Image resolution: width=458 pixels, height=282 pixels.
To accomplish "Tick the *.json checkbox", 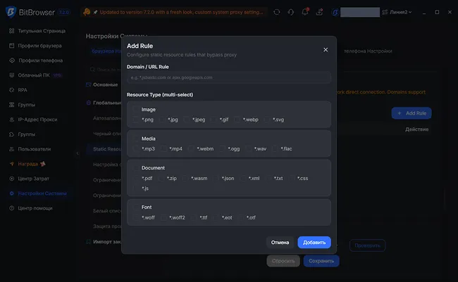I will pyautogui.click(x=216, y=178).
